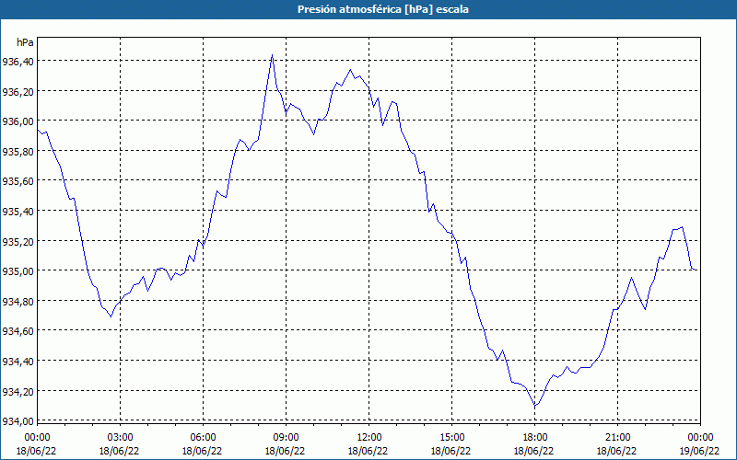Click the hPa unit label
This screenshot has height=460, width=737.
[x=25, y=42]
